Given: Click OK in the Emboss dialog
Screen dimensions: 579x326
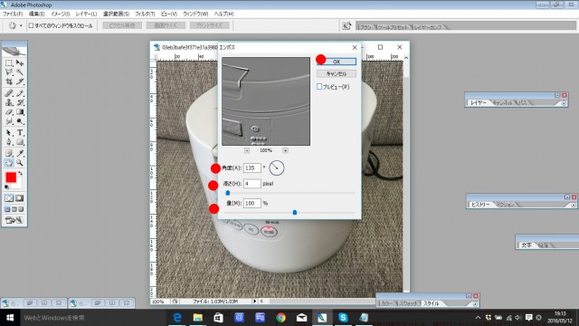Looking at the screenshot, I should click(x=337, y=62).
